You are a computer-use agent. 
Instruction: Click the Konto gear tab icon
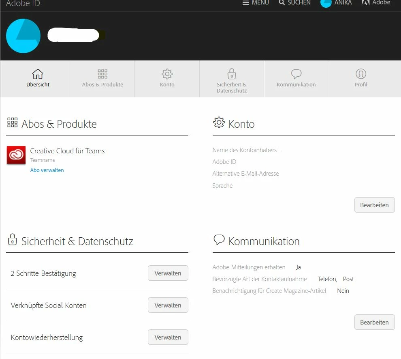[x=167, y=74]
